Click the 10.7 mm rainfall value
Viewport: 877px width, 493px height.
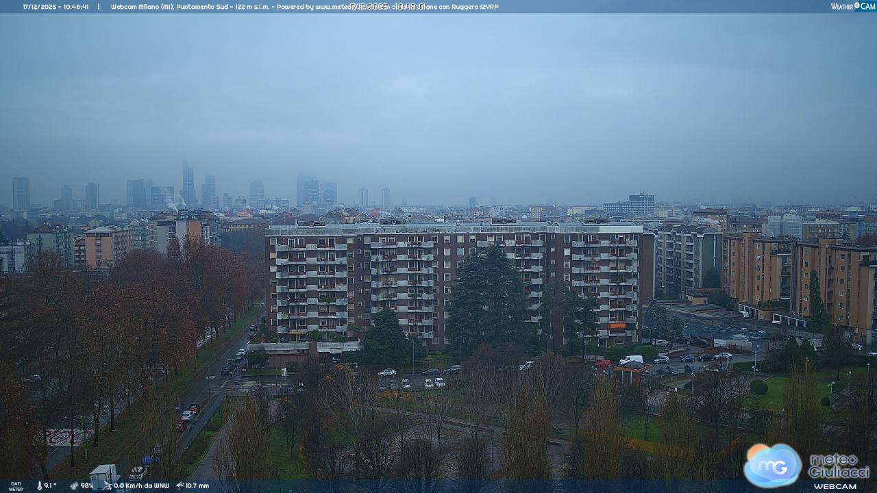pos(197,485)
